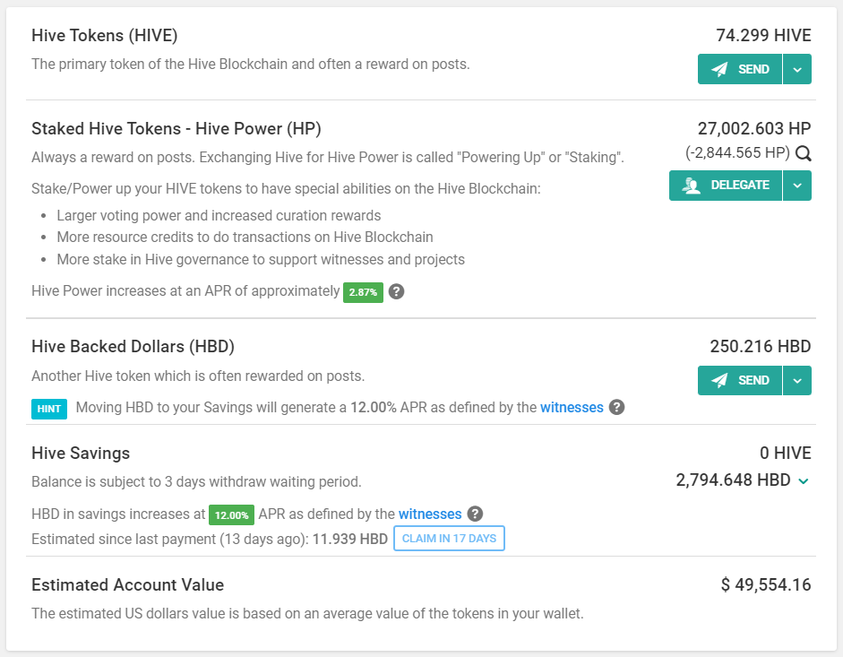Image resolution: width=843 pixels, height=657 pixels.
Task: Click the 2.87% APR badge
Action: [x=363, y=292]
